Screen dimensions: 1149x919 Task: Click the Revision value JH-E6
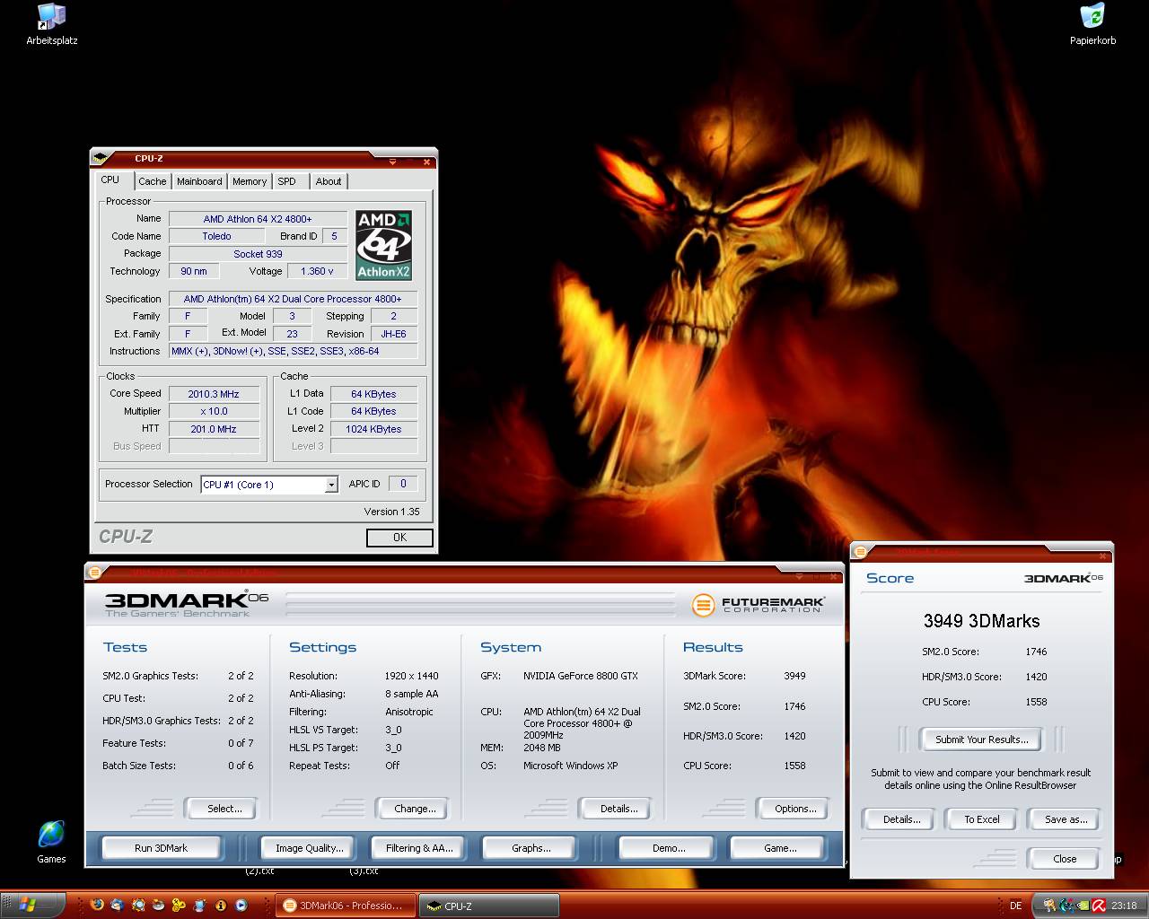pos(393,334)
